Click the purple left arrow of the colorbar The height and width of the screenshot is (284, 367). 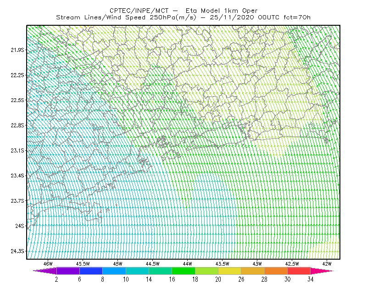pyautogui.click(x=44, y=271)
